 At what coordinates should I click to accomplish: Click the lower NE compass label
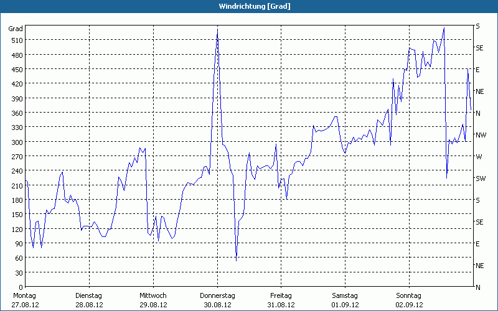479,266
